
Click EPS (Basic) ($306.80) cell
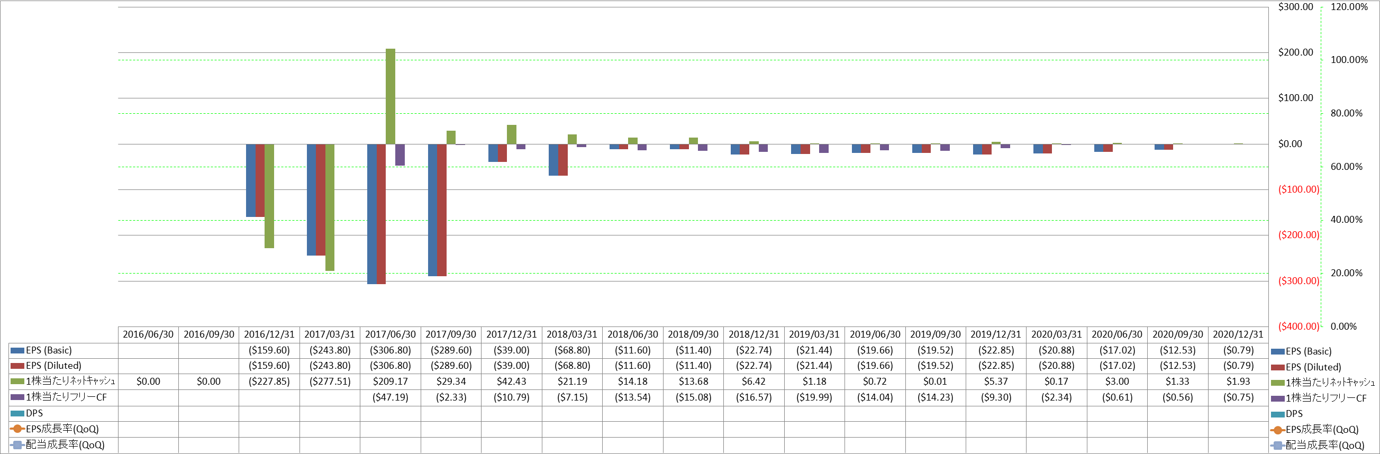(x=391, y=350)
